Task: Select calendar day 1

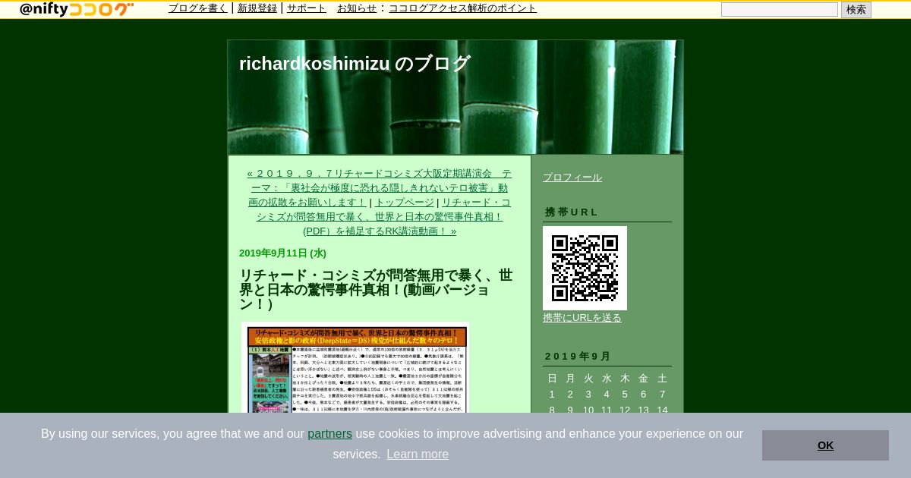Action: click(552, 395)
